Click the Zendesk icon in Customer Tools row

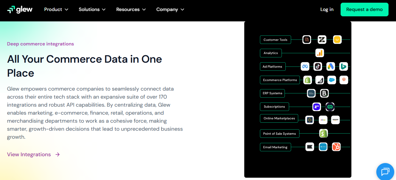322,40
